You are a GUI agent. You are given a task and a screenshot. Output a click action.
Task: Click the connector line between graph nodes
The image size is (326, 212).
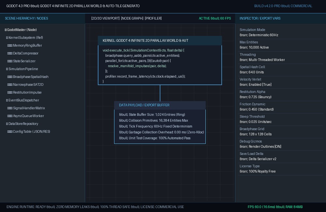click(x=160, y=93)
